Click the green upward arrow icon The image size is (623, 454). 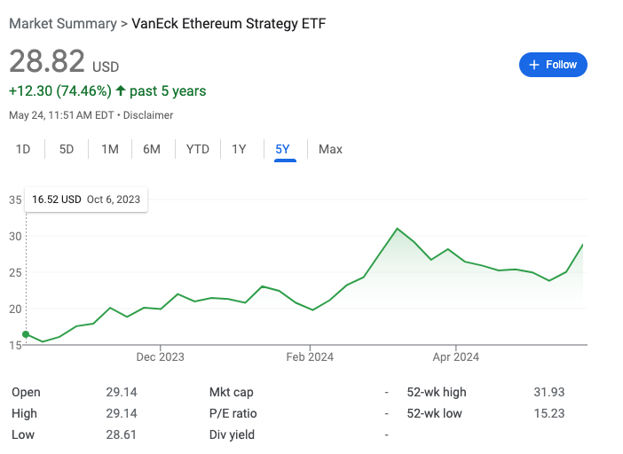121,90
